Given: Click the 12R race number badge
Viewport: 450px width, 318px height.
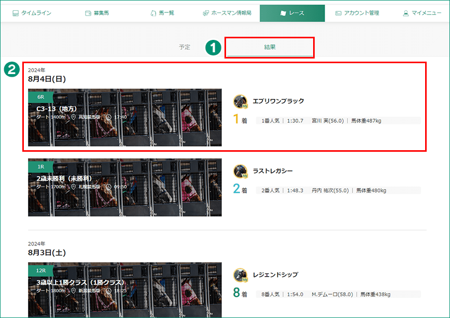Looking at the screenshot, I should click(x=41, y=270).
